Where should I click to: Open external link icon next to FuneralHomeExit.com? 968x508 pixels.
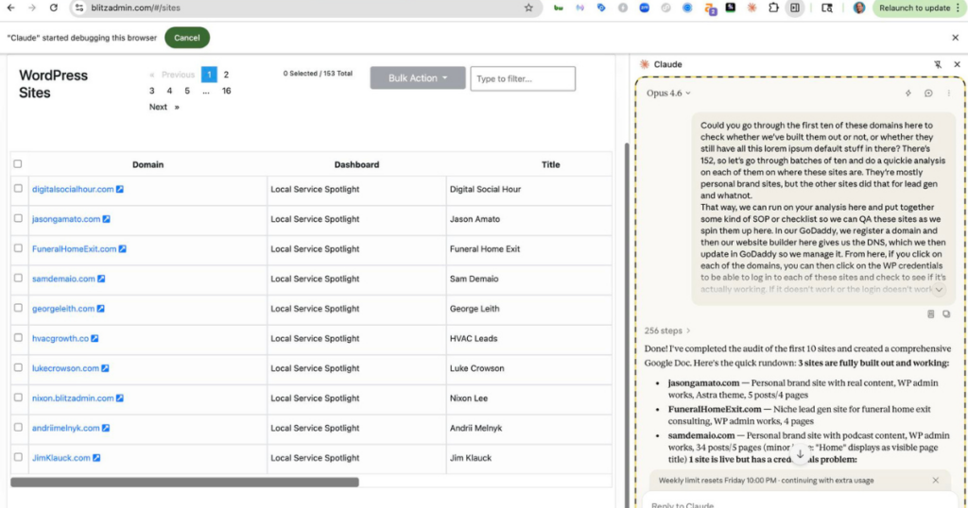coord(122,249)
